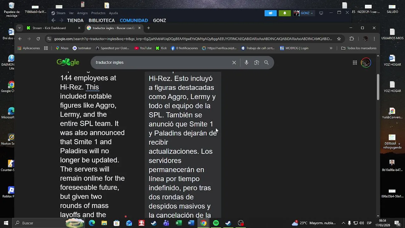Reload the Chrome page
The width and height of the screenshot is (405, 228).
pyautogui.click(x=38, y=39)
